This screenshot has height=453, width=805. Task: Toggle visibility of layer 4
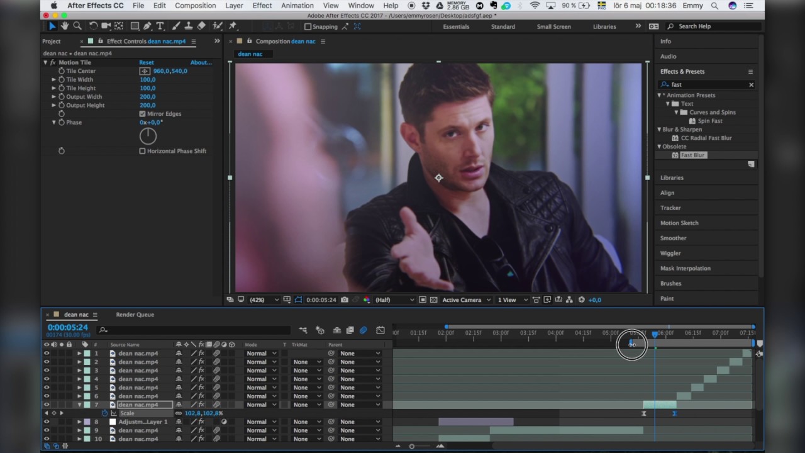(47, 379)
